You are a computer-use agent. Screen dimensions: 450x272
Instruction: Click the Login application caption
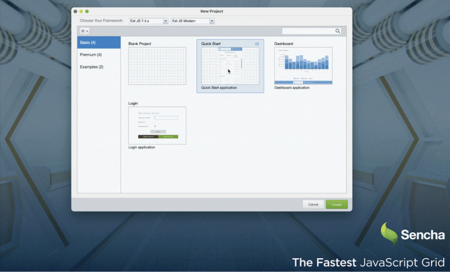point(142,147)
